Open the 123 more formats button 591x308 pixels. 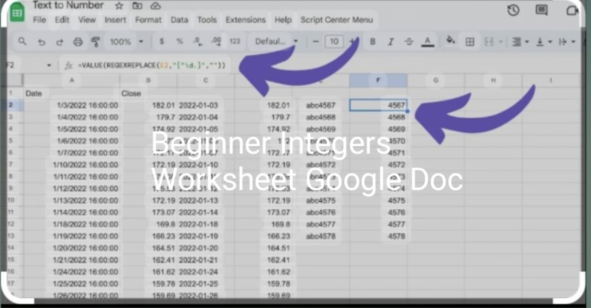click(x=235, y=41)
